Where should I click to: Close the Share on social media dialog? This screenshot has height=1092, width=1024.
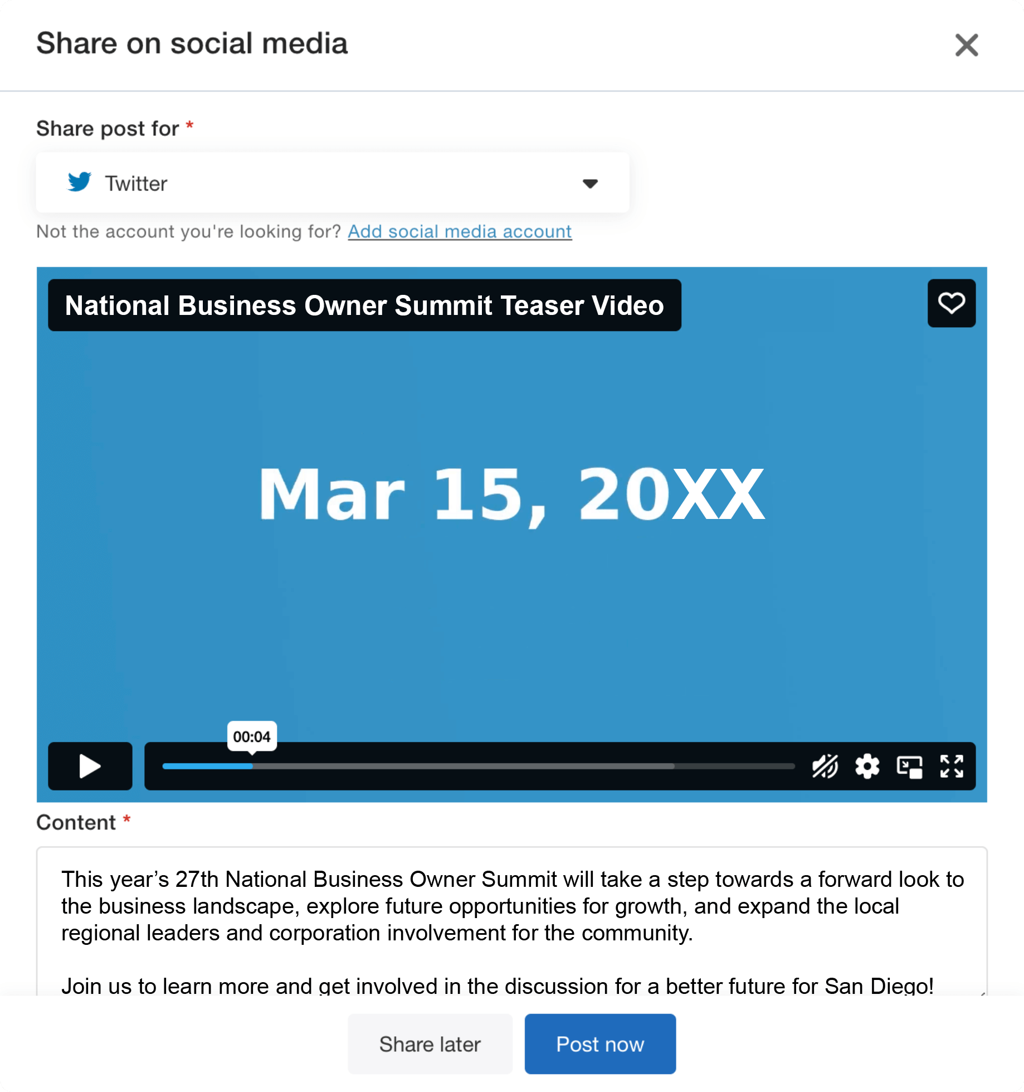967,45
